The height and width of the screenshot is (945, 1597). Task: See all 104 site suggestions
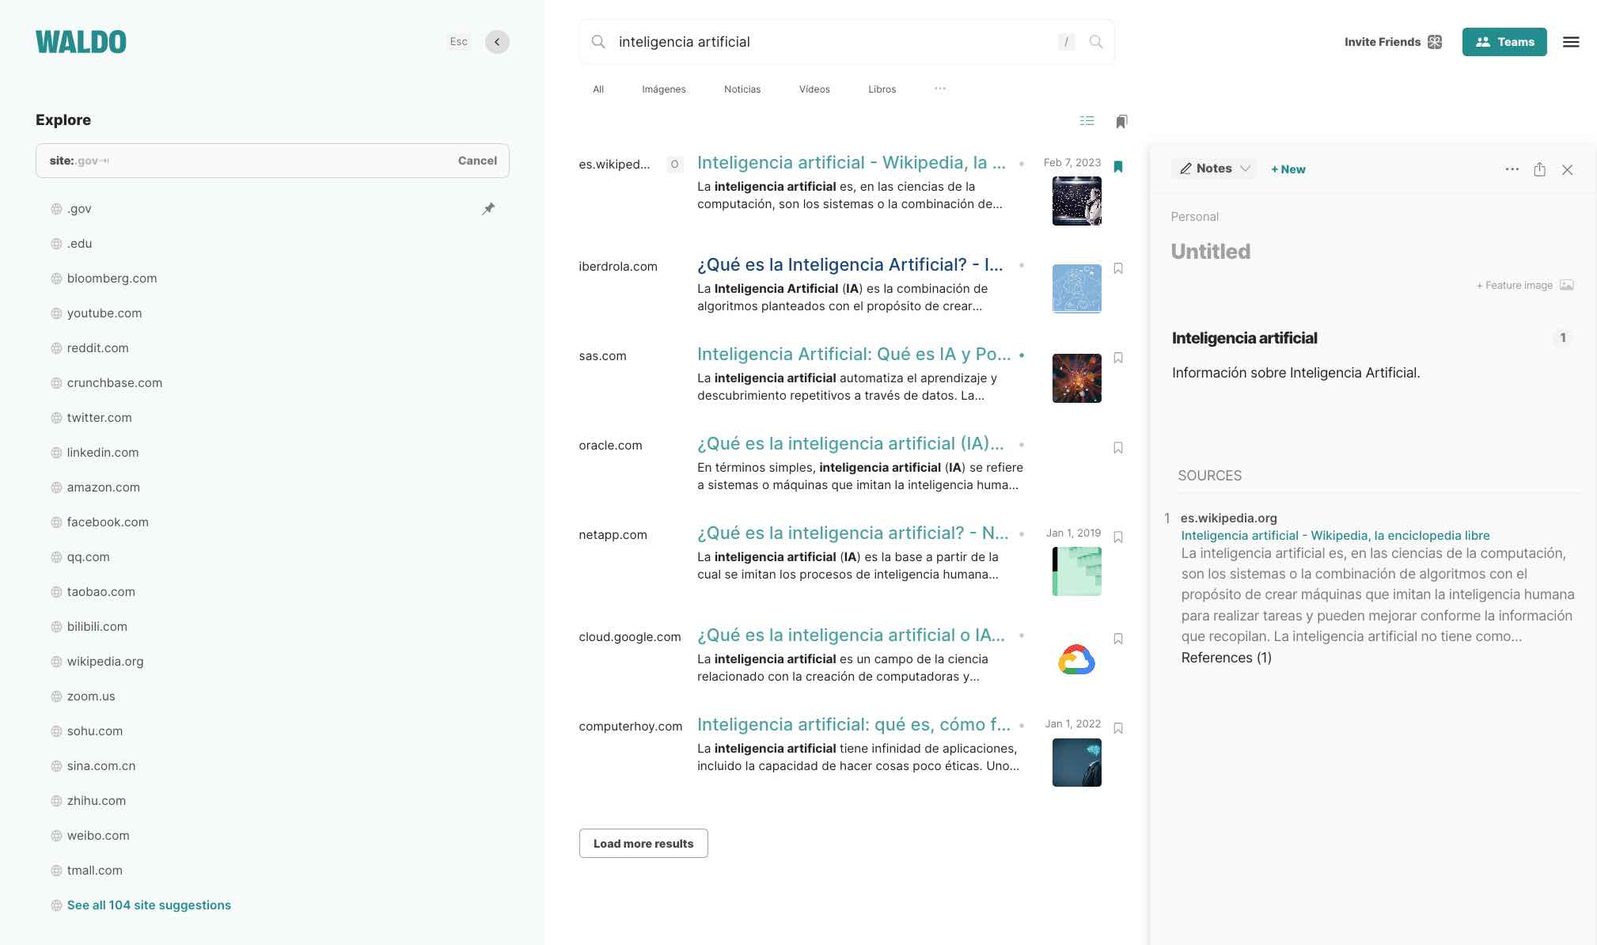pos(149,905)
